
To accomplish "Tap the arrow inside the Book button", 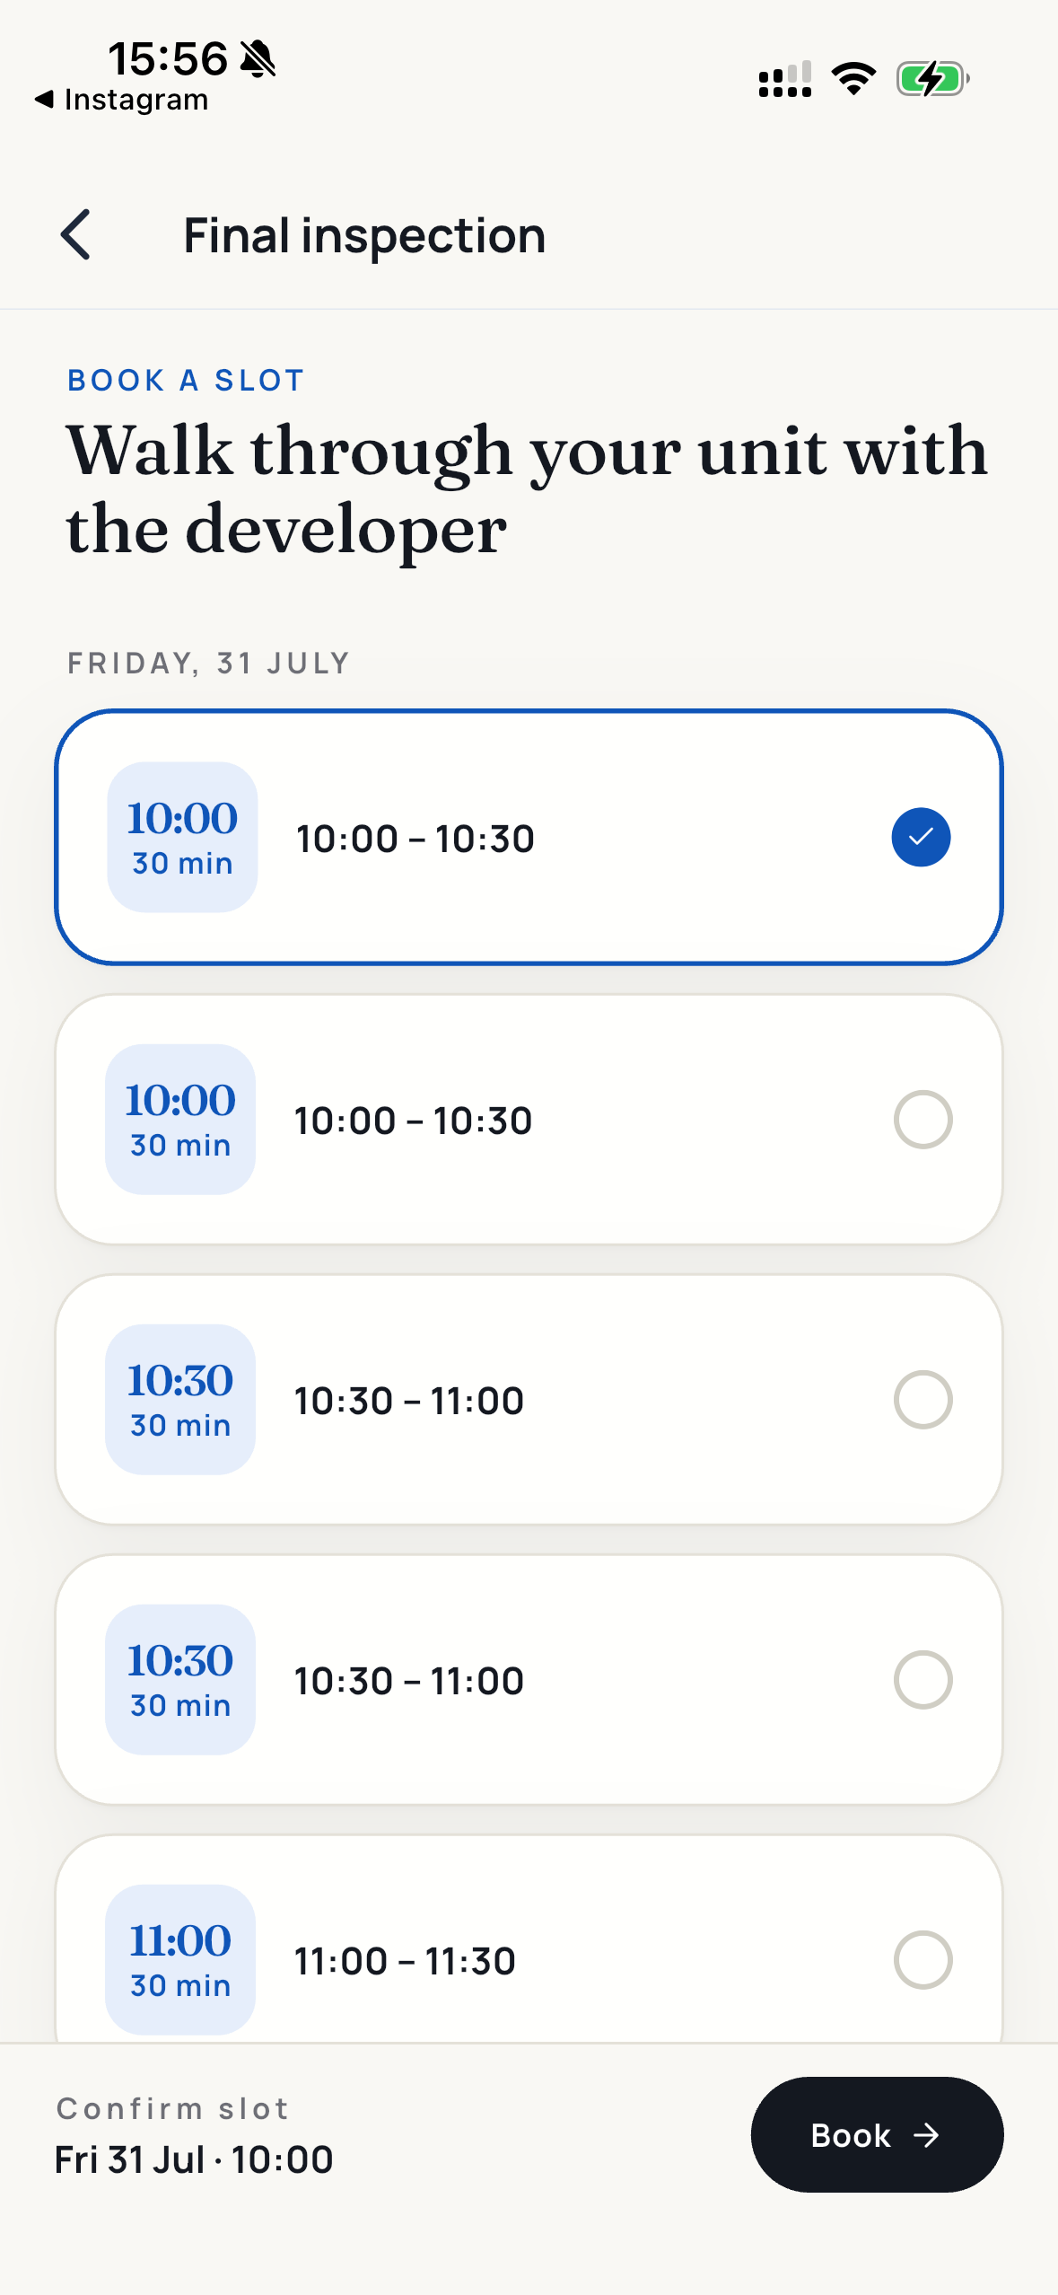I will [926, 2135].
